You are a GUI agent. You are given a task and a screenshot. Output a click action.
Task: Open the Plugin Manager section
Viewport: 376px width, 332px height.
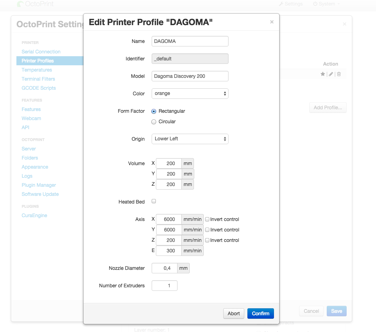[x=38, y=185]
